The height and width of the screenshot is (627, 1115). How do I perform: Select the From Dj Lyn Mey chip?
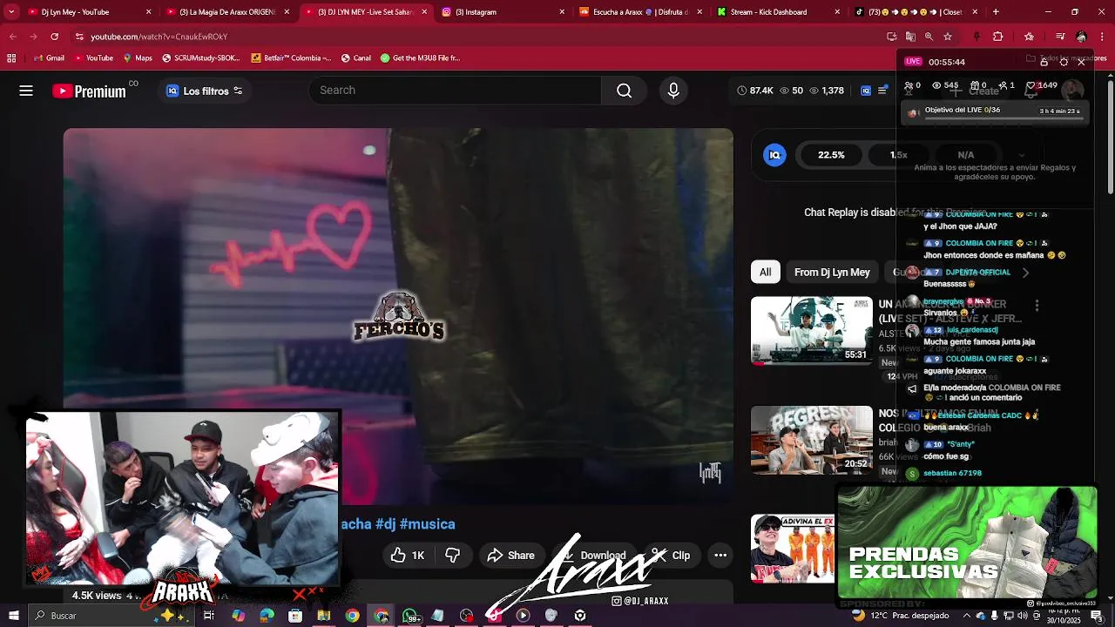832,273
